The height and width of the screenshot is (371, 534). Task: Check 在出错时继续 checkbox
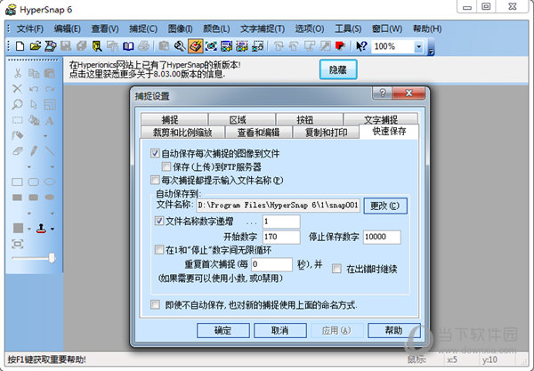pyautogui.click(x=336, y=269)
